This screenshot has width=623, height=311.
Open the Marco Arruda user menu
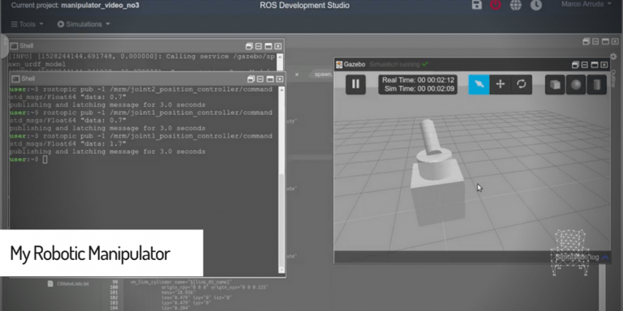(x=586, y=4)
